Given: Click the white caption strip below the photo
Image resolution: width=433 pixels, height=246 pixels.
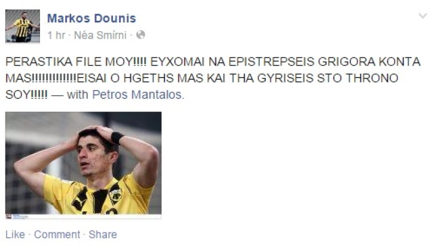Looking at the screenshot, I should click(83, 216).
